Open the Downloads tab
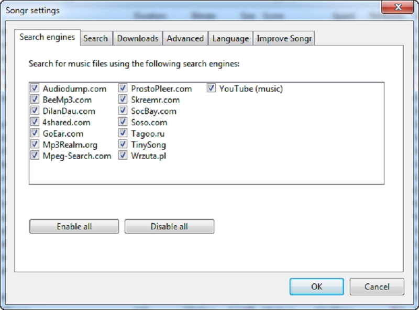The image size is (419, 310). (138, 38)
